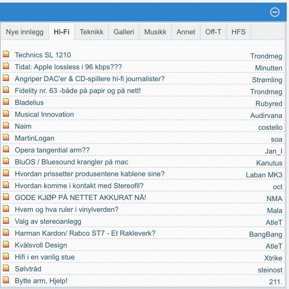Open user Rubyred's profile
The width and height of the screenshot is (289, 289).
point(269,104)
